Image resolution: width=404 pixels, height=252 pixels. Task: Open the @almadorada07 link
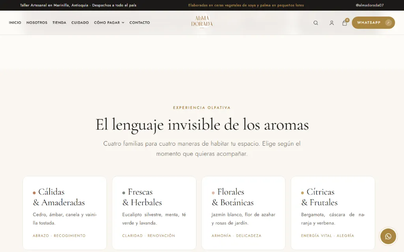coord(369,5)
